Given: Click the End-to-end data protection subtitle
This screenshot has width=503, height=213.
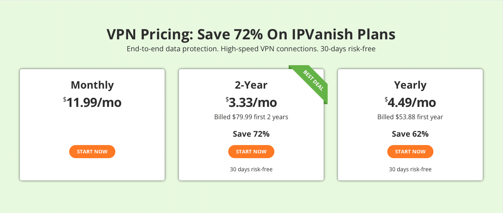Looking at the screenshot, I should coord(251,49).
